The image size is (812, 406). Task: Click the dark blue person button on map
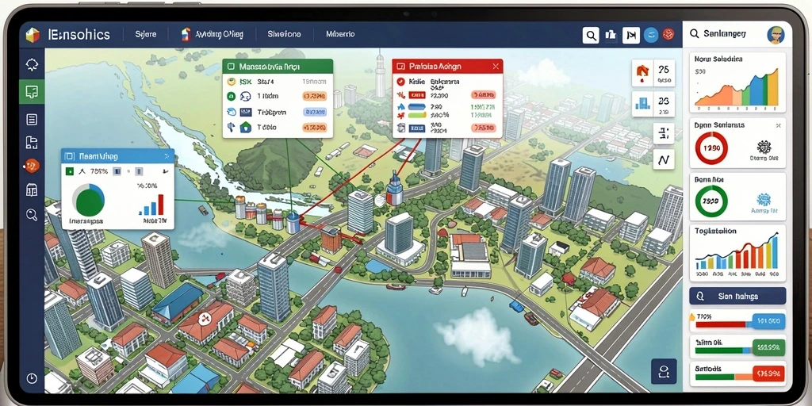click(664, 371)
